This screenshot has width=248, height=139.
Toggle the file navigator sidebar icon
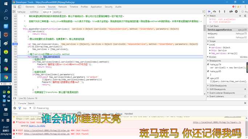click(14, 12)
